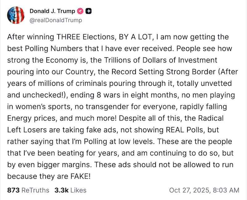Select the first line of the post text
The image size is (247, 200).
[118, 37]
